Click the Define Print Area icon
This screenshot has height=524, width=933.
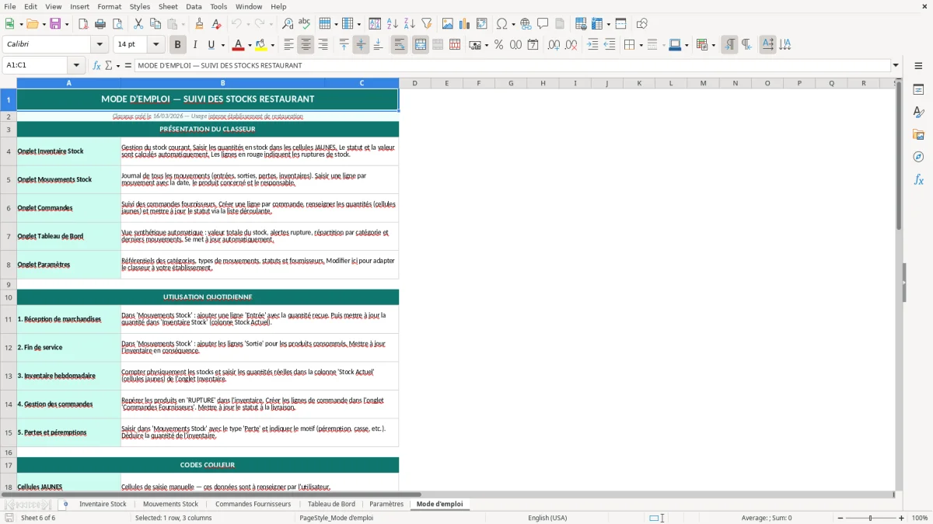coord(581,24)
